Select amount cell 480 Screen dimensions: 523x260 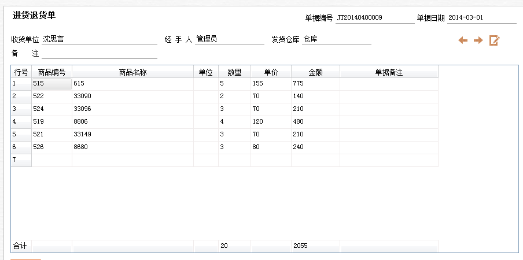tap(315, 122)
